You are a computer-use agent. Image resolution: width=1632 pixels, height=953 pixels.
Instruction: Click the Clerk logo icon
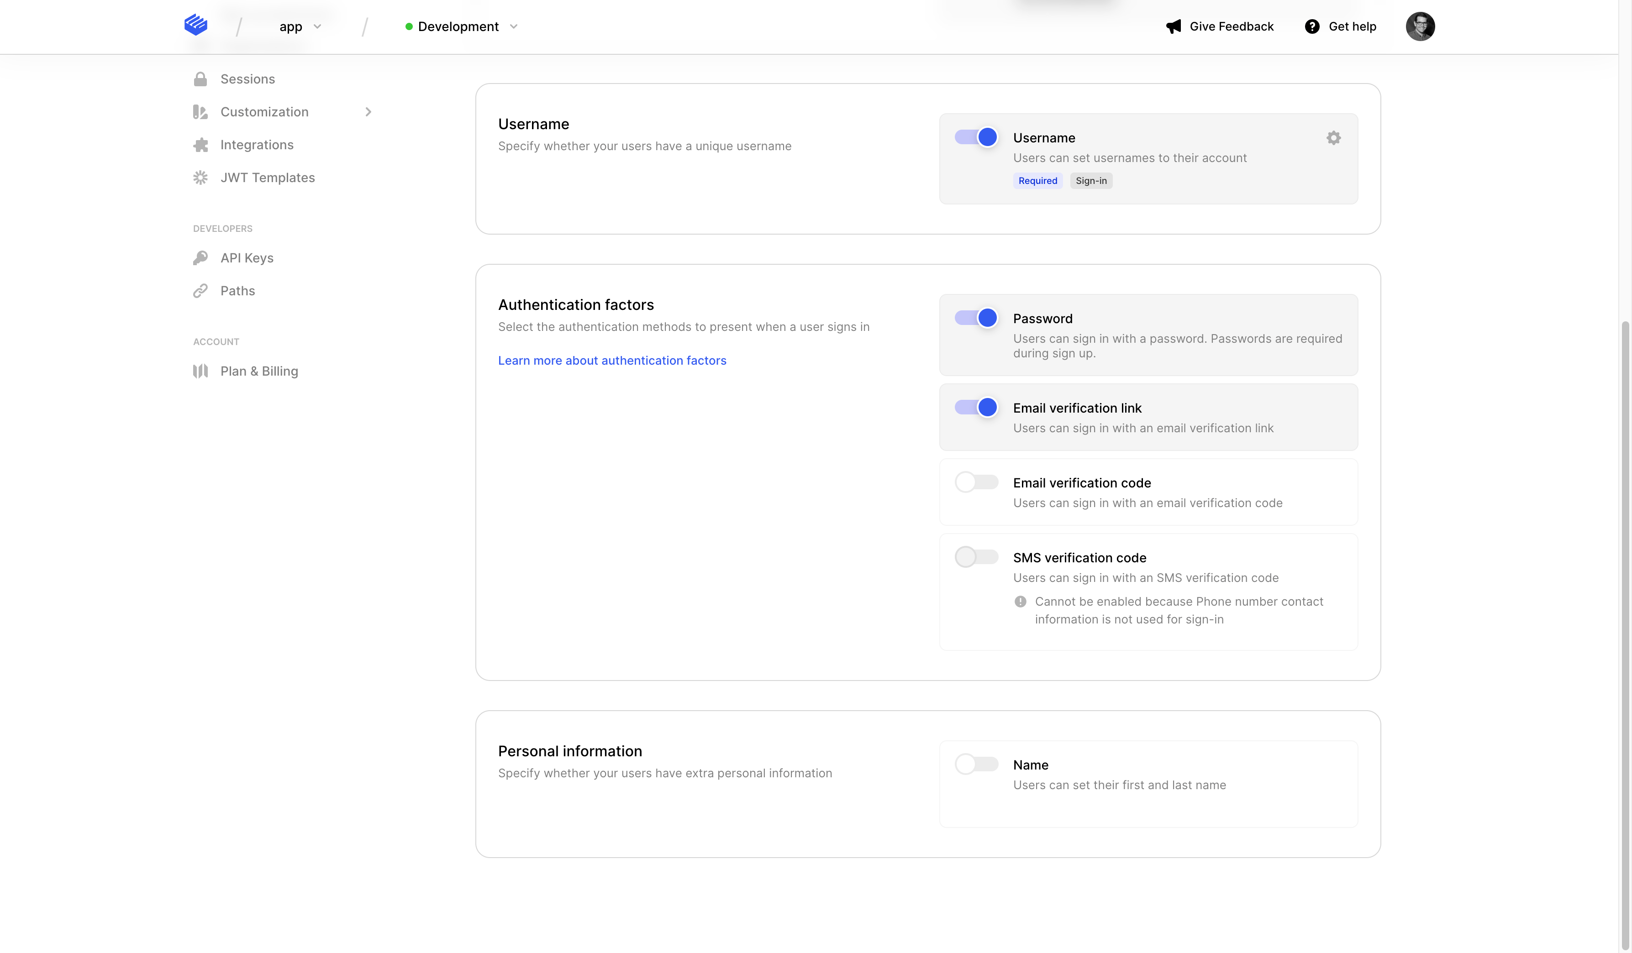(x=195, y=25)
